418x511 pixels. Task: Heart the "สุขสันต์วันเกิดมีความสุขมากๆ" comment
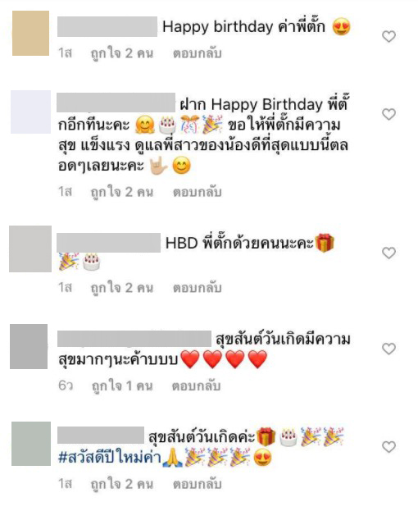click(388, 349)
